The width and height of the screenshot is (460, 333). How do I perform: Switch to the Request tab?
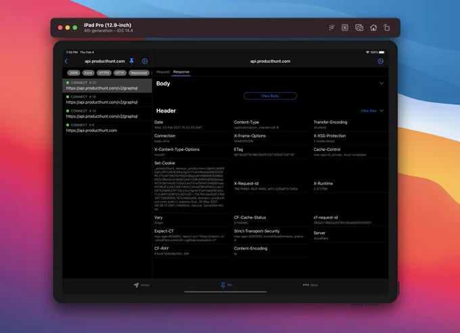(163, 72)
